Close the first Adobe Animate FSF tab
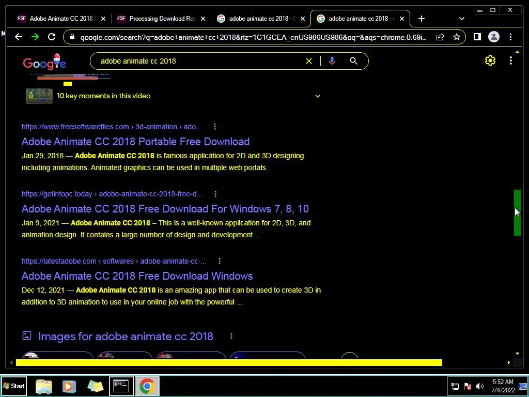This screenshot has height=397, width=529. (x=103, y=19)
